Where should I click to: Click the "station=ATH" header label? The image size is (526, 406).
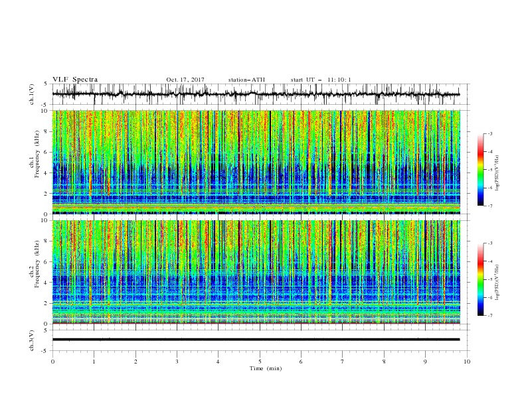click(246, 80)
